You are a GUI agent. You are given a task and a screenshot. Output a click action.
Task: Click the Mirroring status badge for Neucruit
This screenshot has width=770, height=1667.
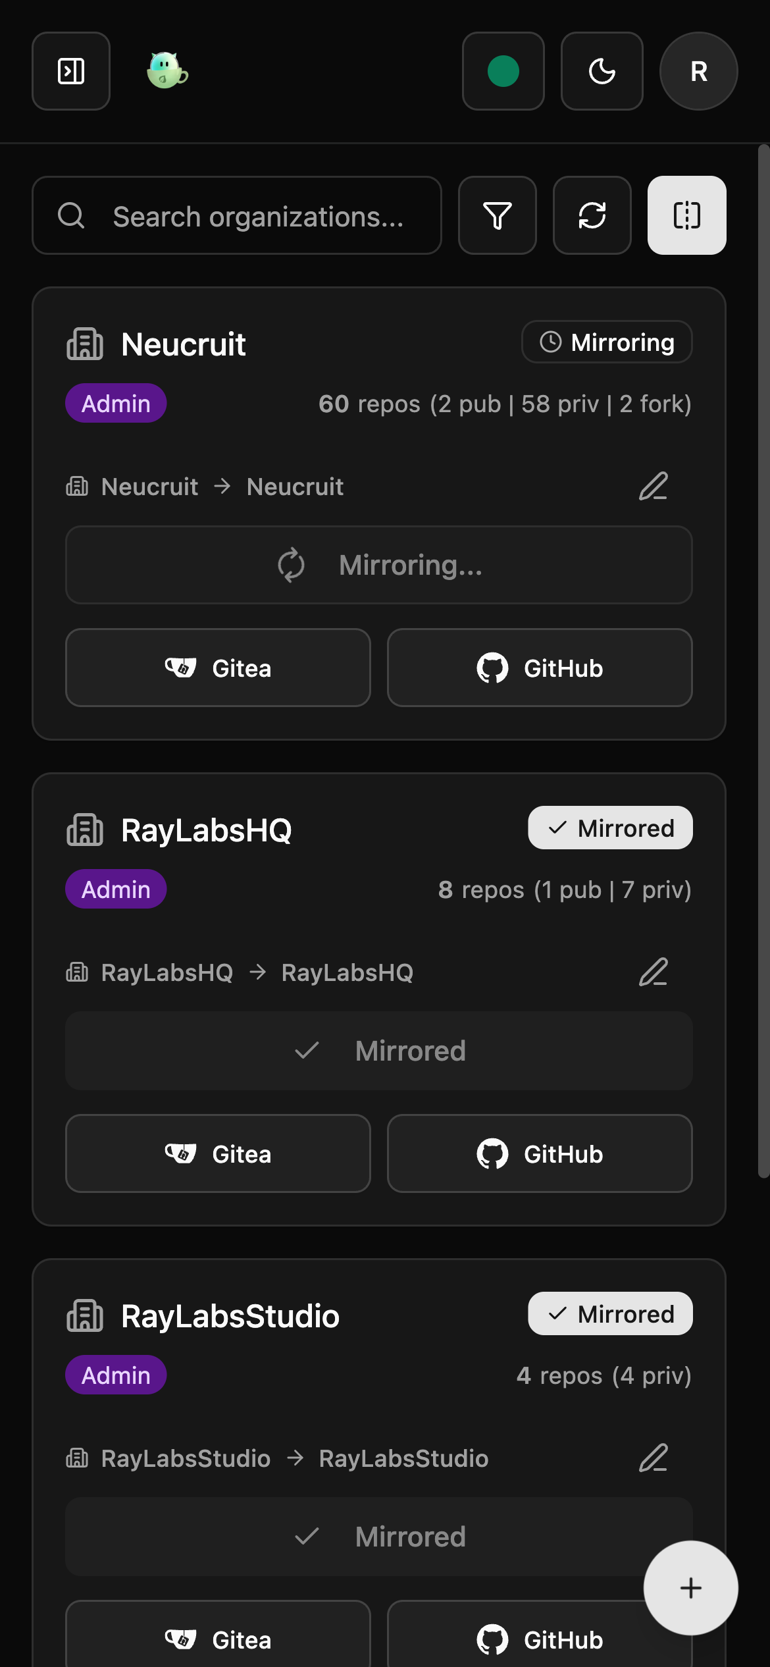(607, 342)
